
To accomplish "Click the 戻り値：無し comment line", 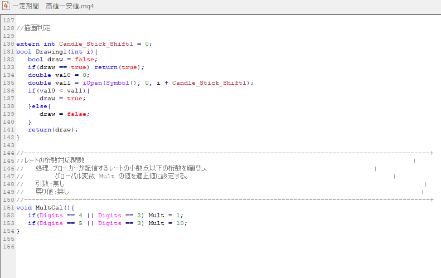I will pos(52,192).
